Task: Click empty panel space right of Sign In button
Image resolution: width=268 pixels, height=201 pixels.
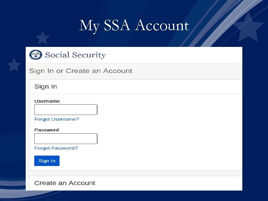Action: (x=149, y=161)
